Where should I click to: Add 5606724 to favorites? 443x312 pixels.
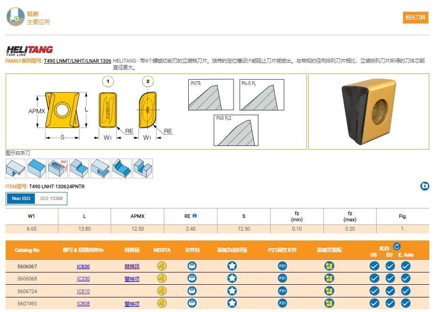click(x=232, y=291)
